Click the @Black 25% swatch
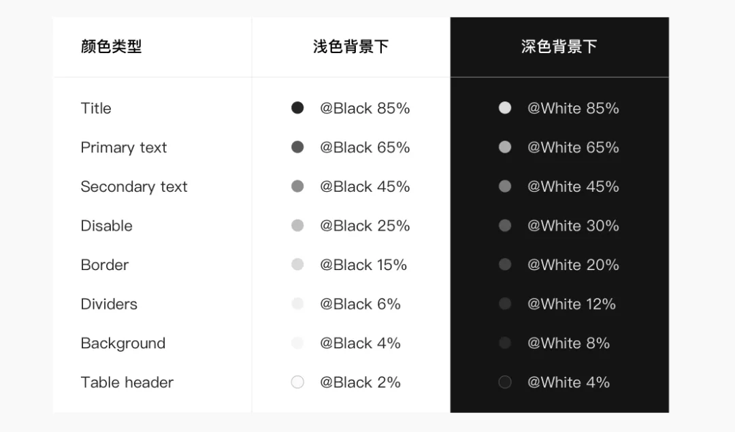Viewport: 735px width, 432px height. [297, 225]
